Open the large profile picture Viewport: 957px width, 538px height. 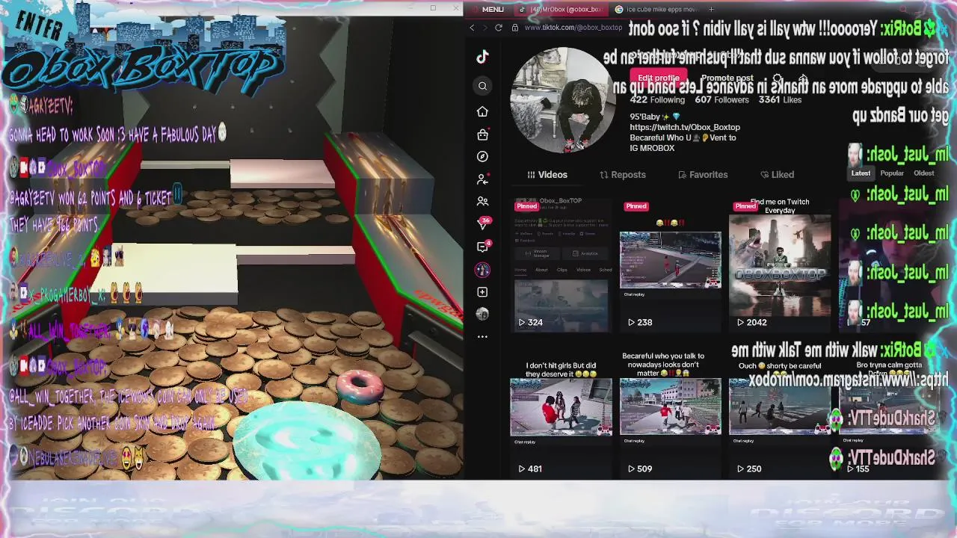click(562, 100)
